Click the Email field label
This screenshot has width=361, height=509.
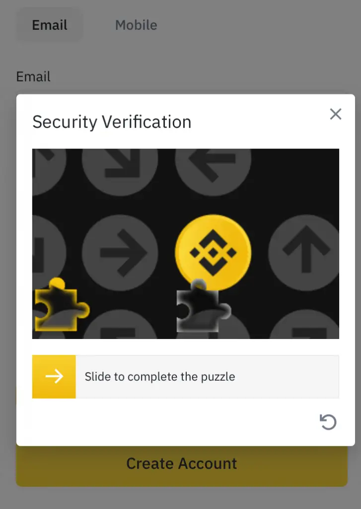(x=33, y=77)
